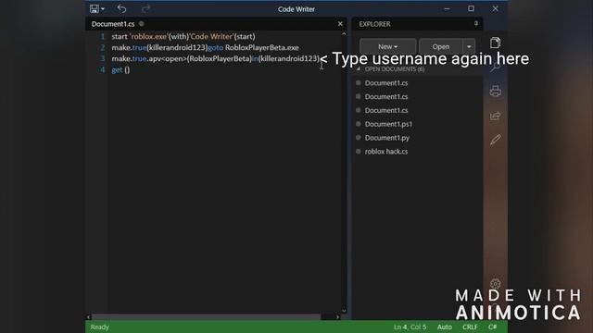Image resolution: width=593 pixels, height=333 pixels.
Task: Close the Document1.cs tab
Action: click(x=340, y=24)
